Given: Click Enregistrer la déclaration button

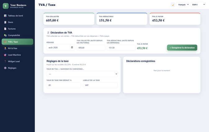Looking at the screenshot, I should pos(182,48).
